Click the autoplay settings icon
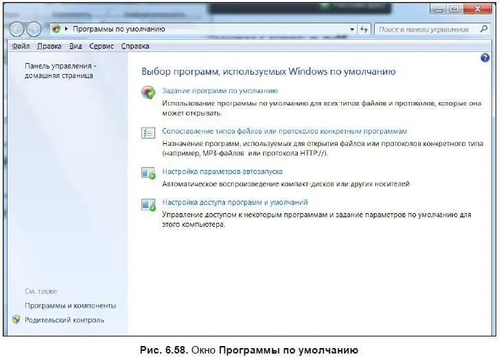 [148, 173]
